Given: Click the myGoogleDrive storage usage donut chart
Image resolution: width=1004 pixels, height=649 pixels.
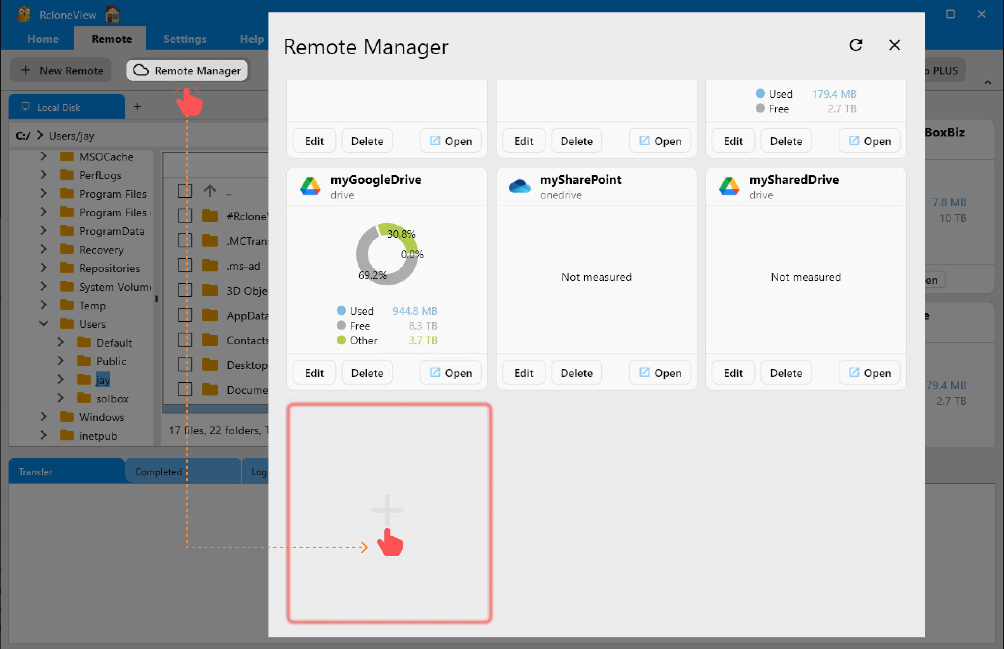Looking at the screenshot, I should [386, 255].
